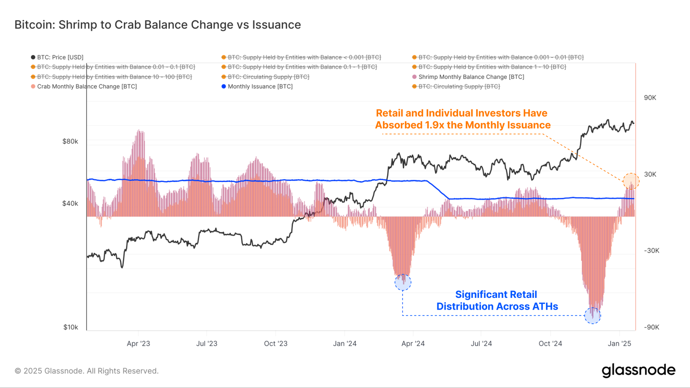Click the Glassnode copyright notice text
Image resolution: width=690 pixels, height=388 pixels.
point(87,371)
